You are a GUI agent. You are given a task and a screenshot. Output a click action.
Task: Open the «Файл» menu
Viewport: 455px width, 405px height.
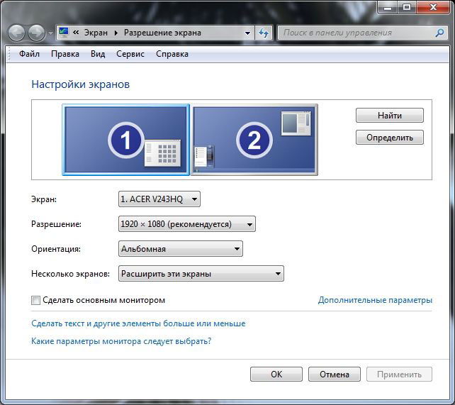click(29, 54)
